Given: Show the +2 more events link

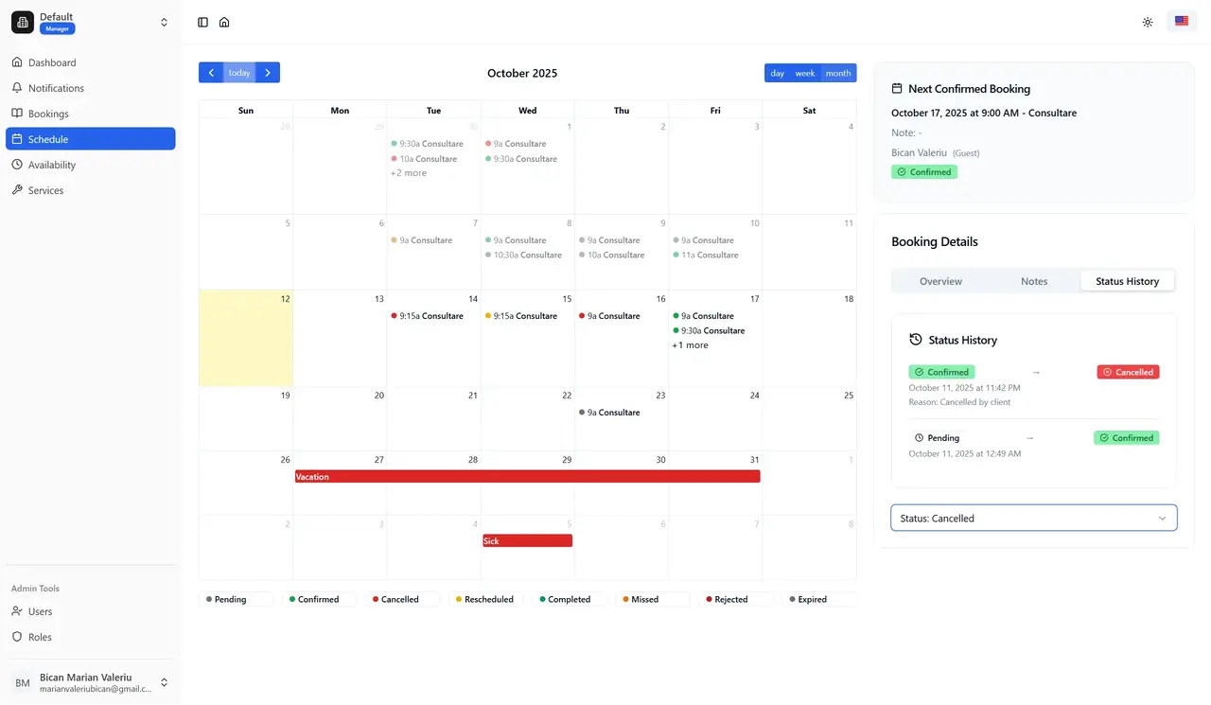Looking at the screenshot, I should 409,173.
